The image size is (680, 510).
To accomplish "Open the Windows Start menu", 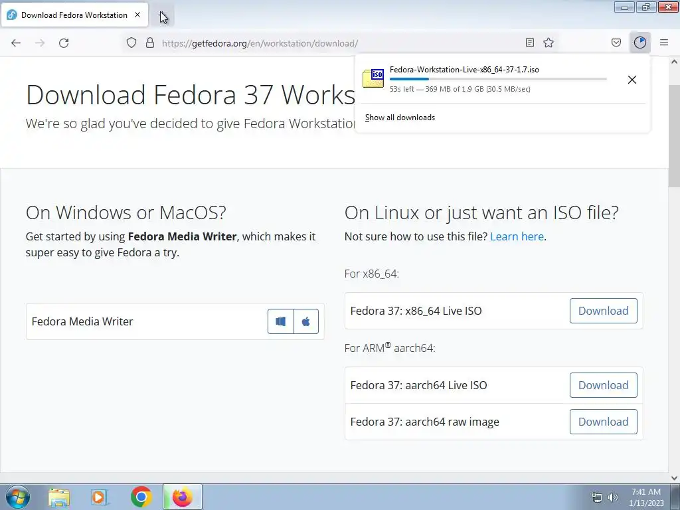I will pyautogui.click(x=18, y=497).
